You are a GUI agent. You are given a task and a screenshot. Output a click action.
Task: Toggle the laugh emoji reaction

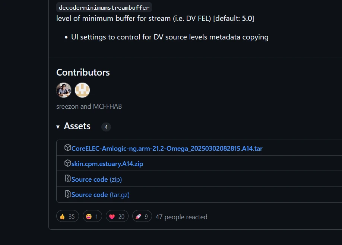click(92, 216)
